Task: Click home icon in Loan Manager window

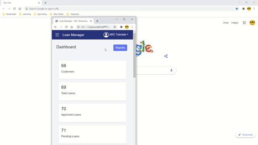Action: click(72, 27)
